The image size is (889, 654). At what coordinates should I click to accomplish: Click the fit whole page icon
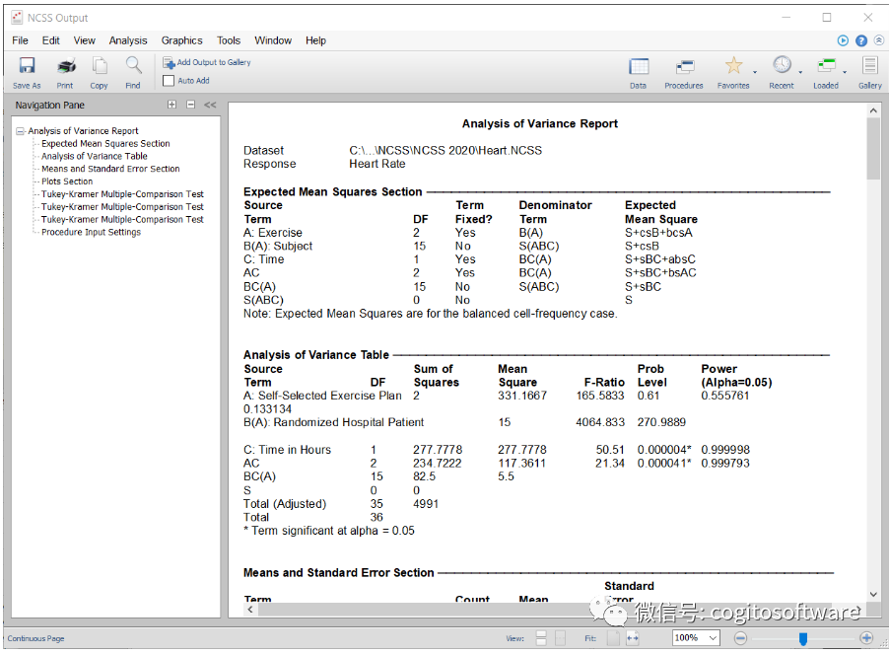click(x=613, y=638)
